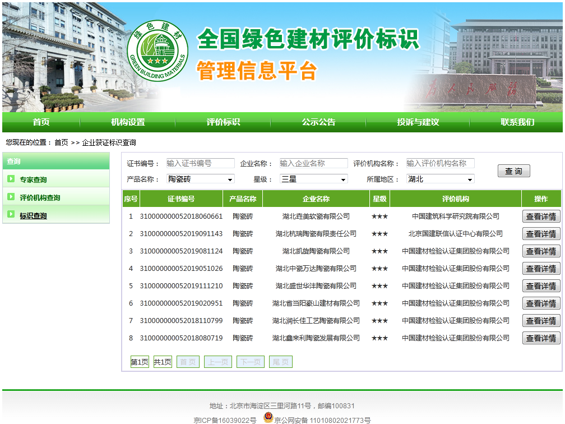The height and width of the screenshot is (424, 565).
Task: Click 查看详情 for row 8 湖北鑫来利陶瓷
Action: tap(541, 338)
